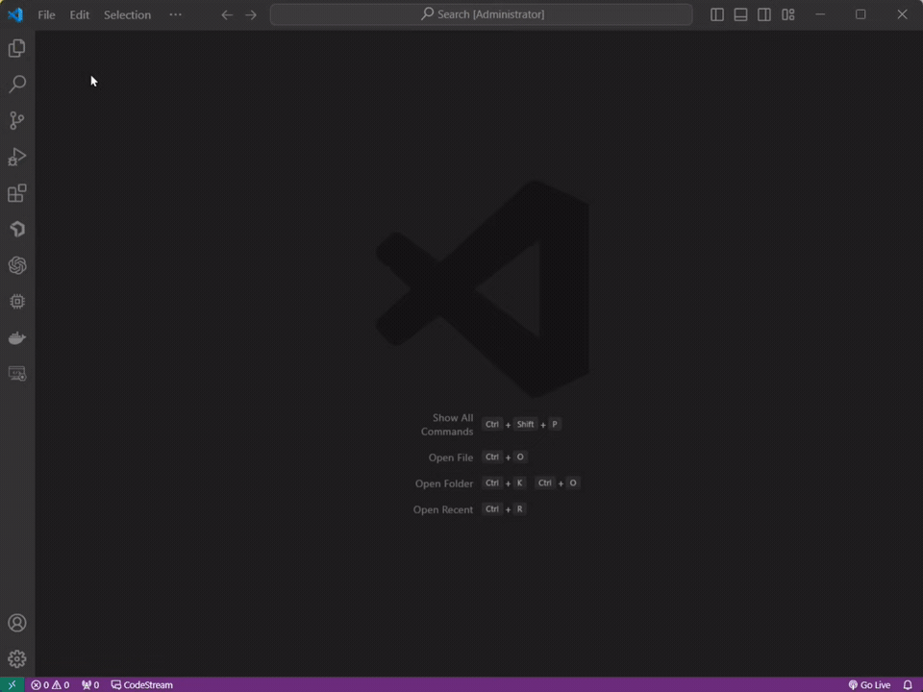Screen dimensions: 923x692
Task: Open the CodeStream sidebar icon
Action: [17, 229]
